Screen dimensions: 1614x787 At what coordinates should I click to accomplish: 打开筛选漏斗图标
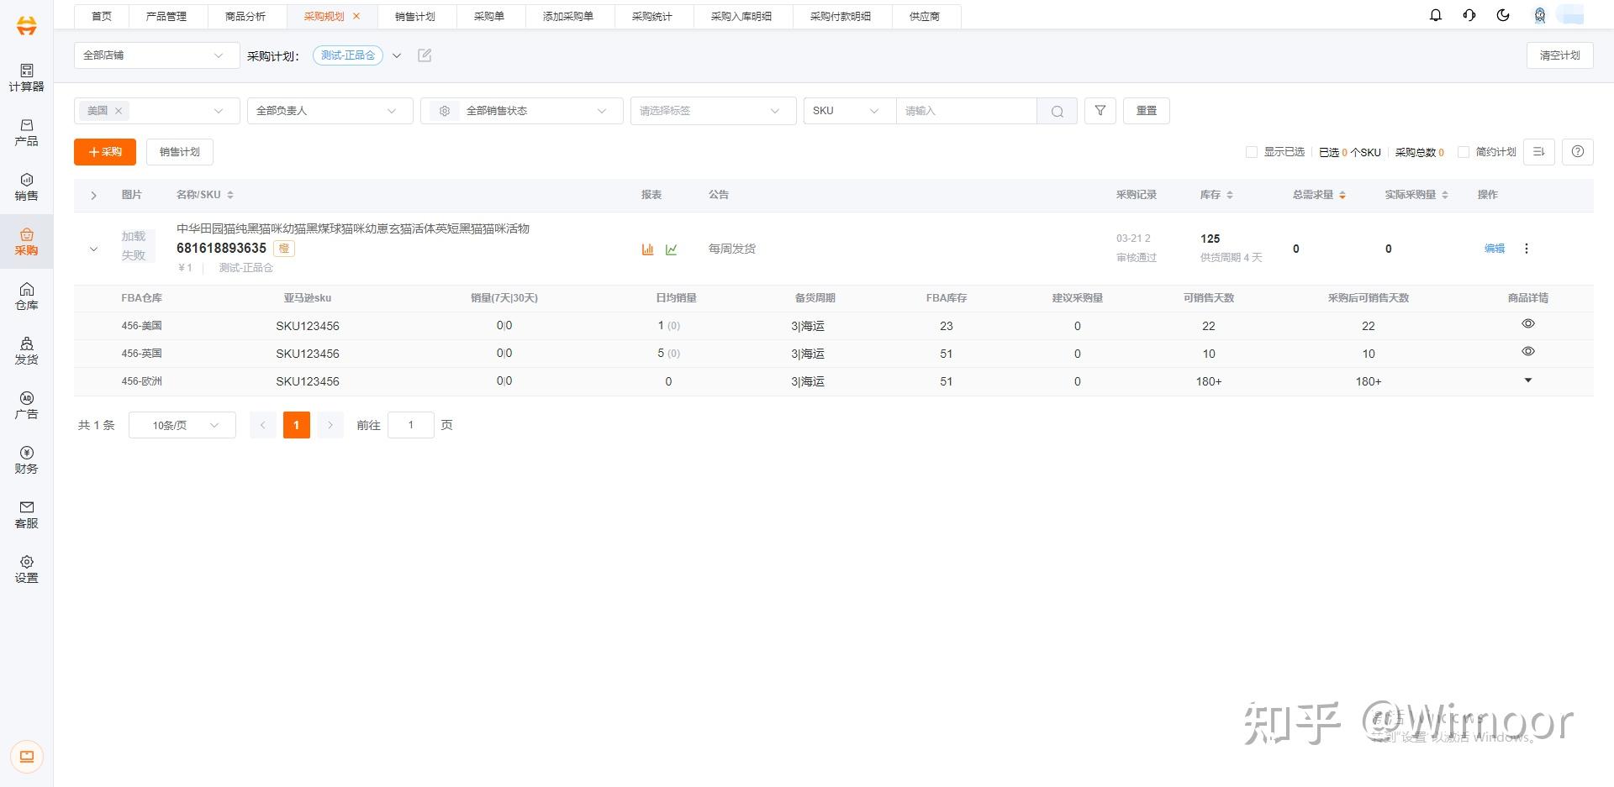tap(1100, 110)
